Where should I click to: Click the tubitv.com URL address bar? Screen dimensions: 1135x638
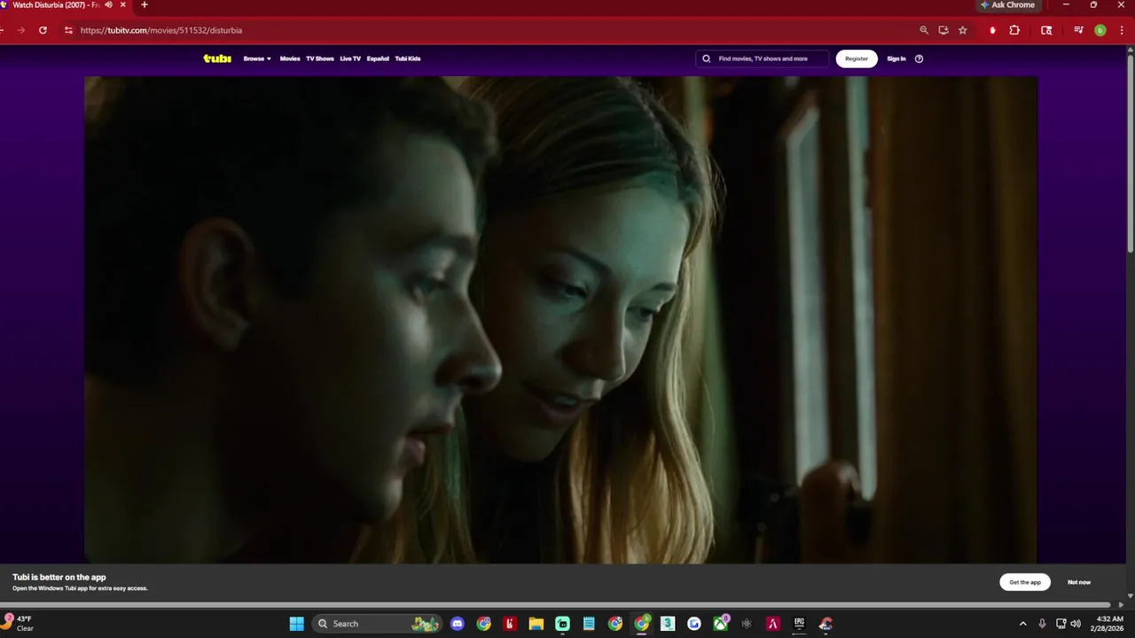[161, 30]
